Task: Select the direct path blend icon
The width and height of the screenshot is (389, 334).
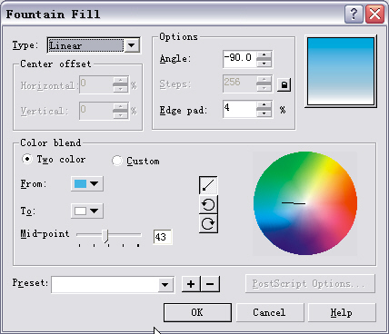Action: coord(208,185)
